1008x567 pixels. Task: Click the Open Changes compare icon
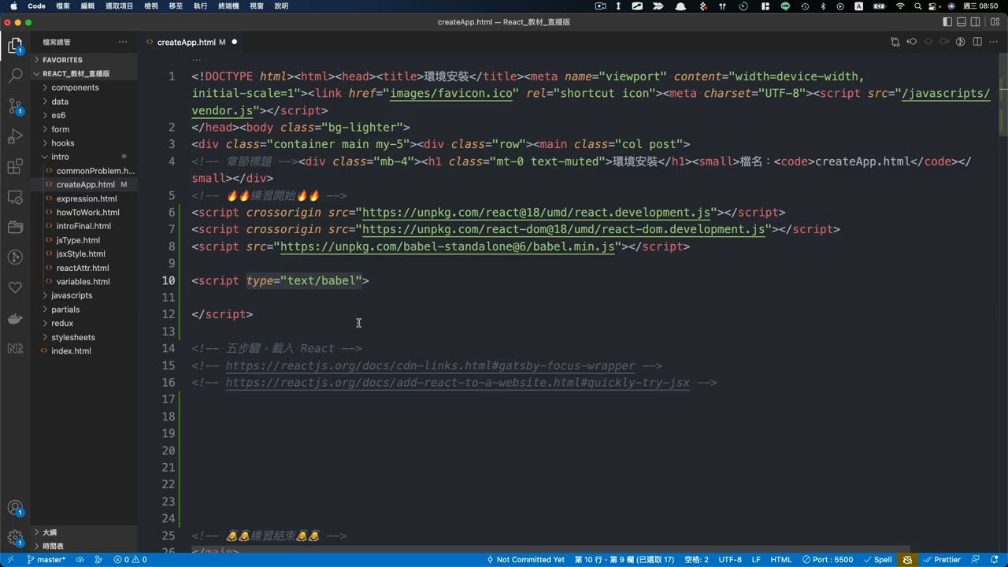[895, 42]
